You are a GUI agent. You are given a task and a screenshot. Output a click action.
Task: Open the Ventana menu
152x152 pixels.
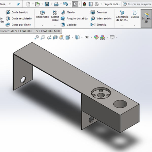[3, 4]
